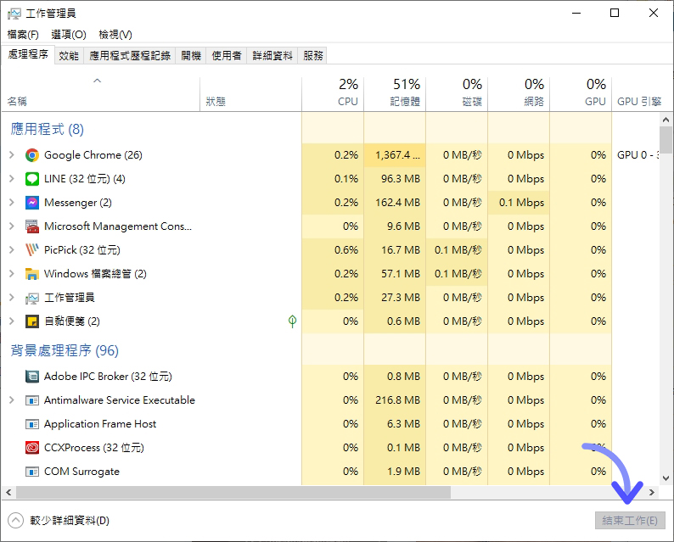
Task: Switch to the 使用者 tab
Action: 227,55
